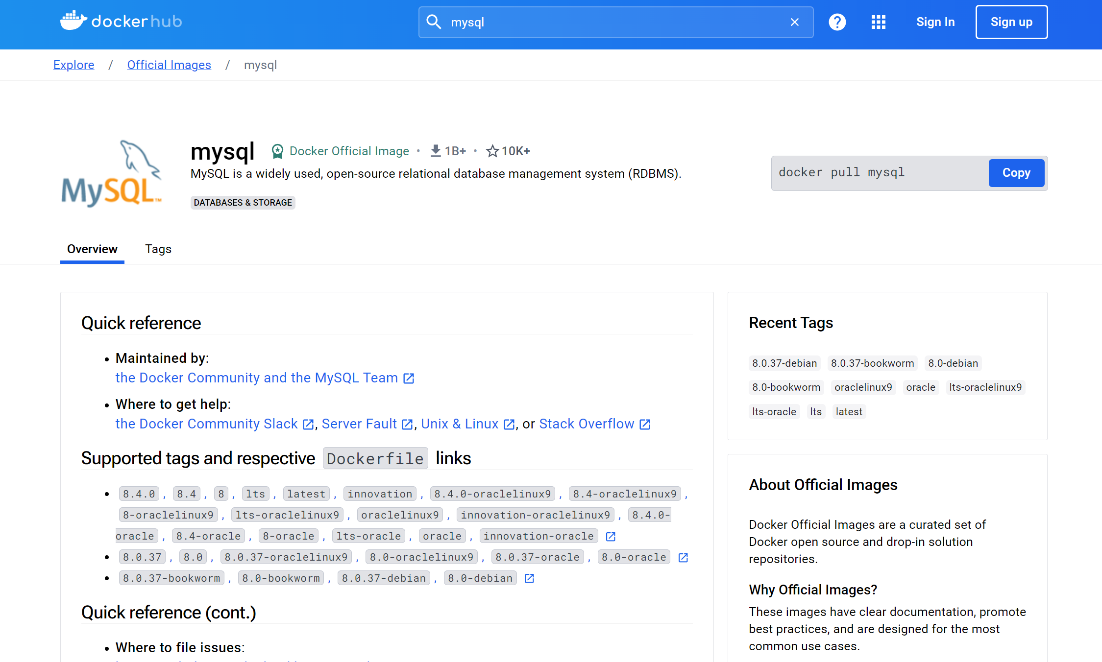Screen dimensions: 1102x662
Task: Click the 8.0.37-oraclelinux9 supported tag
Action: tap(286, 557)
